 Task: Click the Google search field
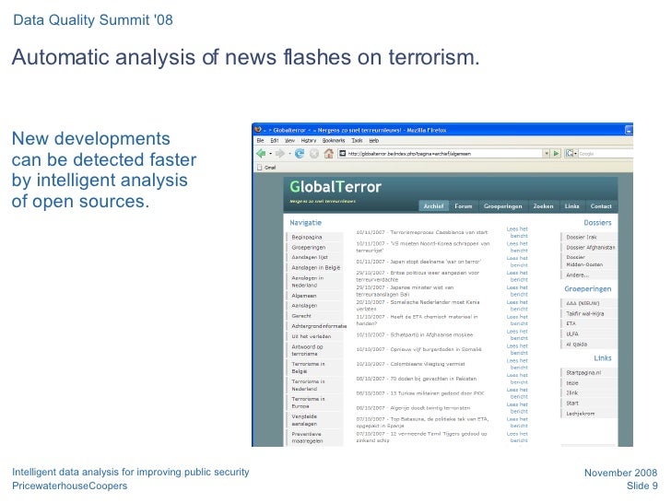click(x=605, y=153)
